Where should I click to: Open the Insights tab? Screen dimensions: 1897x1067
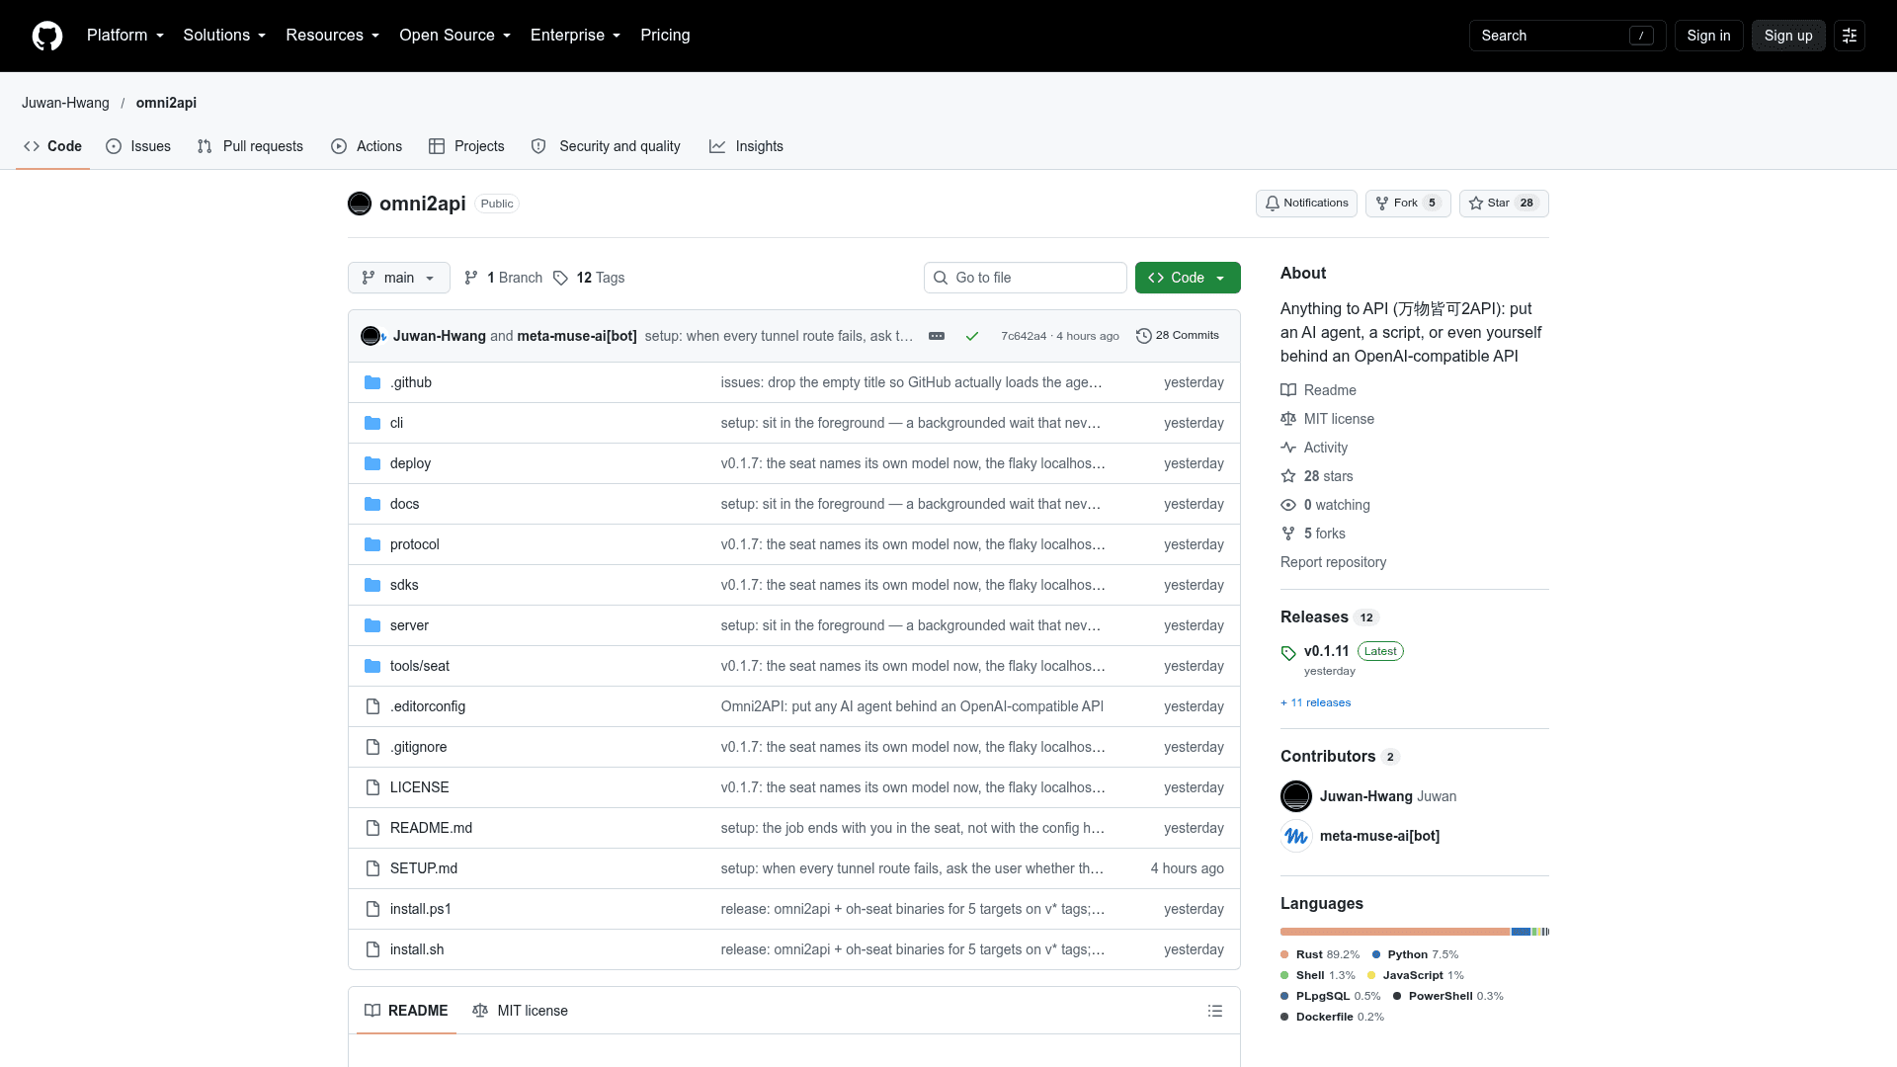[746, 146]
